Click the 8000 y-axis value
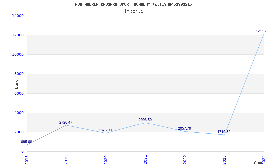Screen dimensions: 267x166 [19, 74]
